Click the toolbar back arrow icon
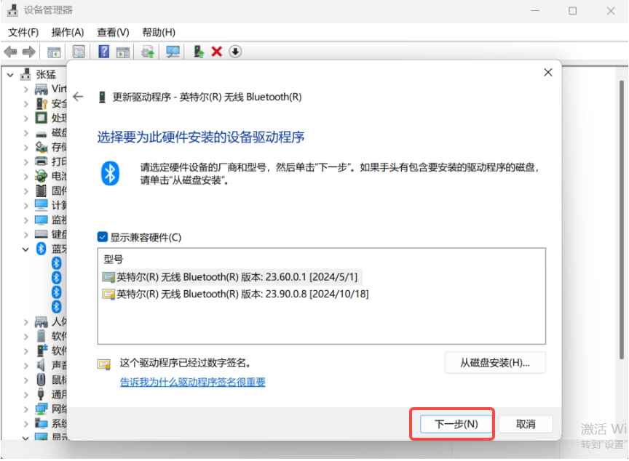 (x=10, y=52)
